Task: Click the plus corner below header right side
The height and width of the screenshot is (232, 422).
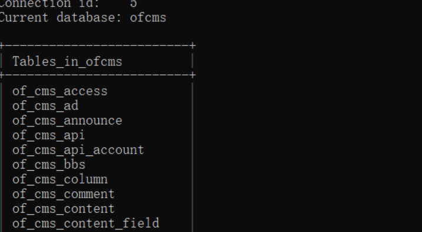Action: [192, 75]
